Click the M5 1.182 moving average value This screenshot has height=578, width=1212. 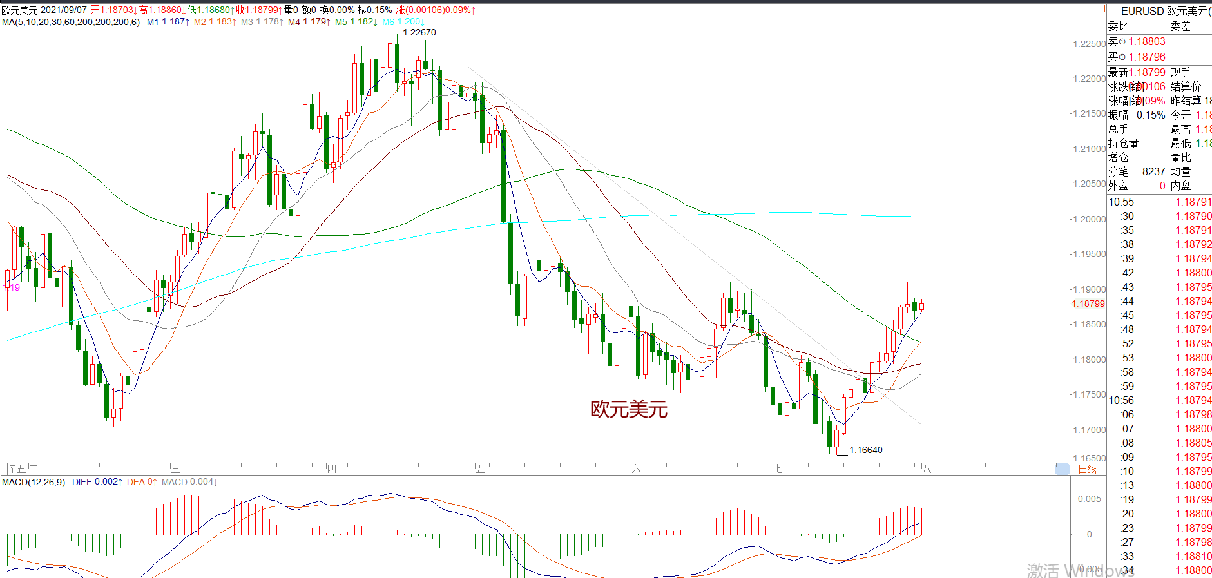click(356, 22)
